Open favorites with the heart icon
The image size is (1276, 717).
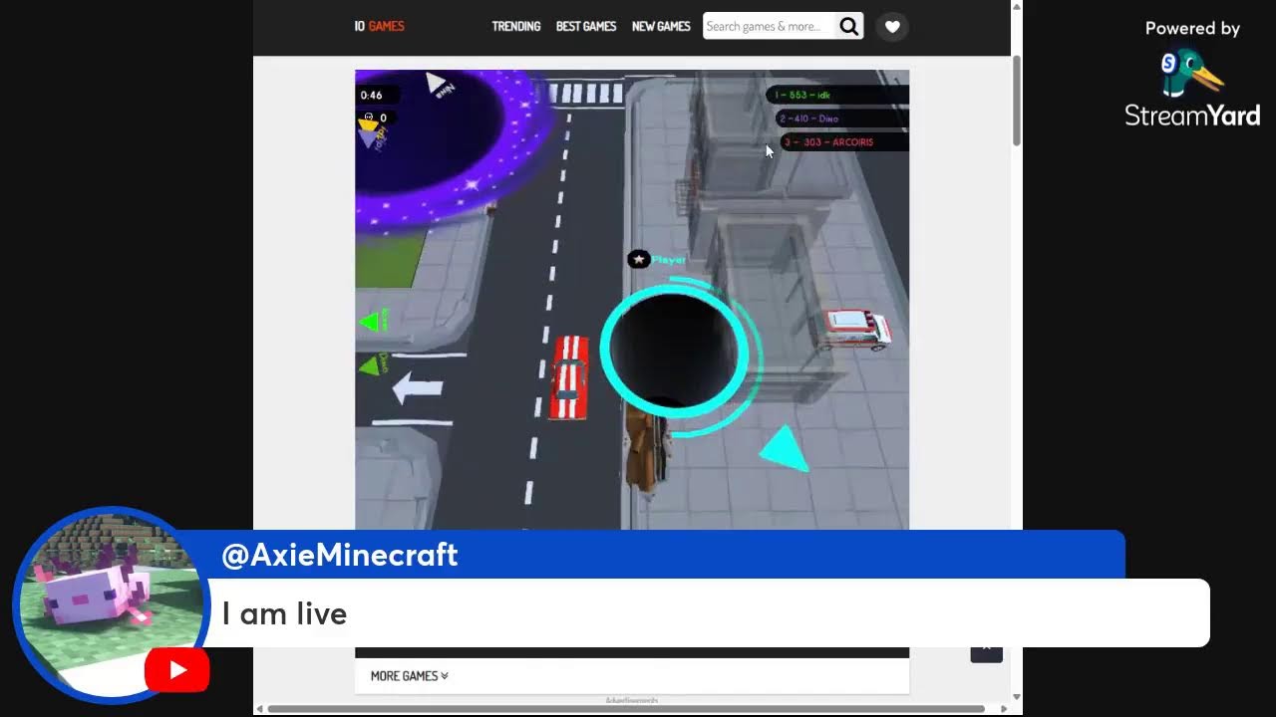[x=892, y=27]
